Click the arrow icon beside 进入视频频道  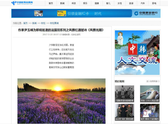tap(159, 81)
